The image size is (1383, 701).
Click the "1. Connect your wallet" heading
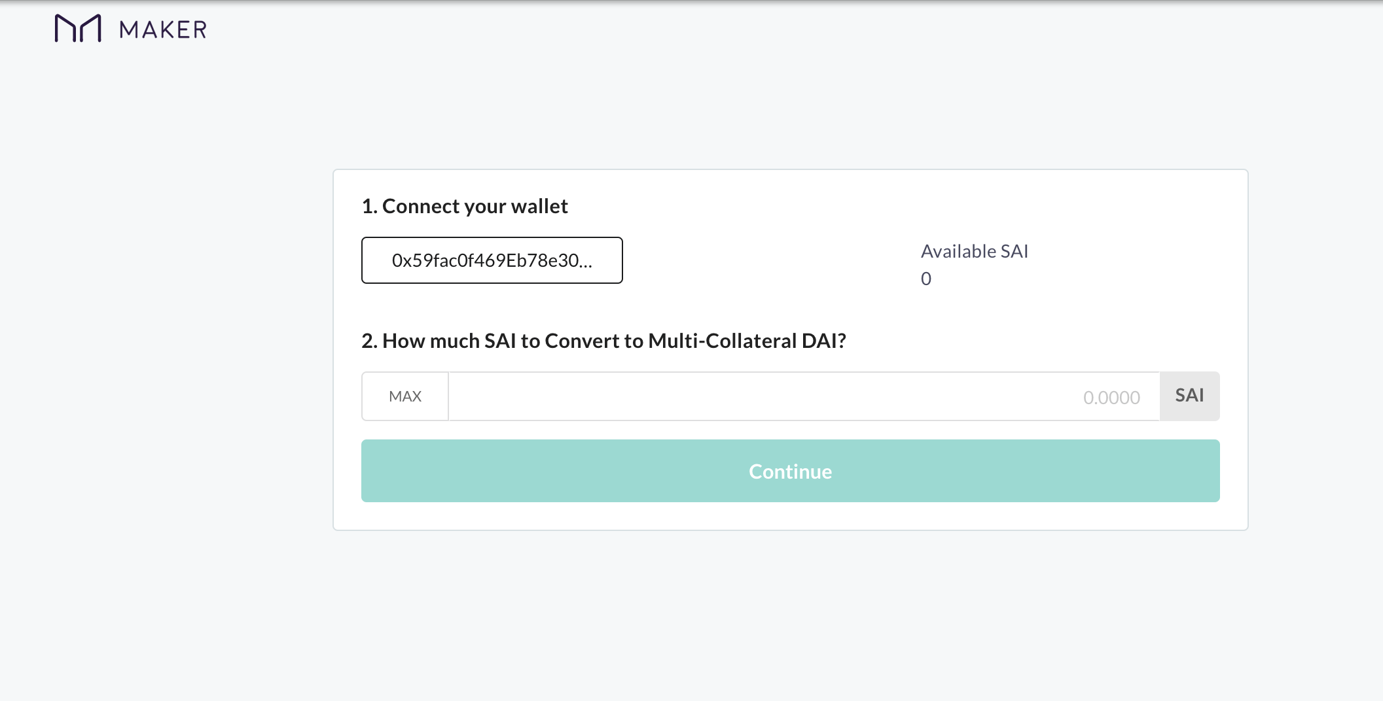click(465, 207)
